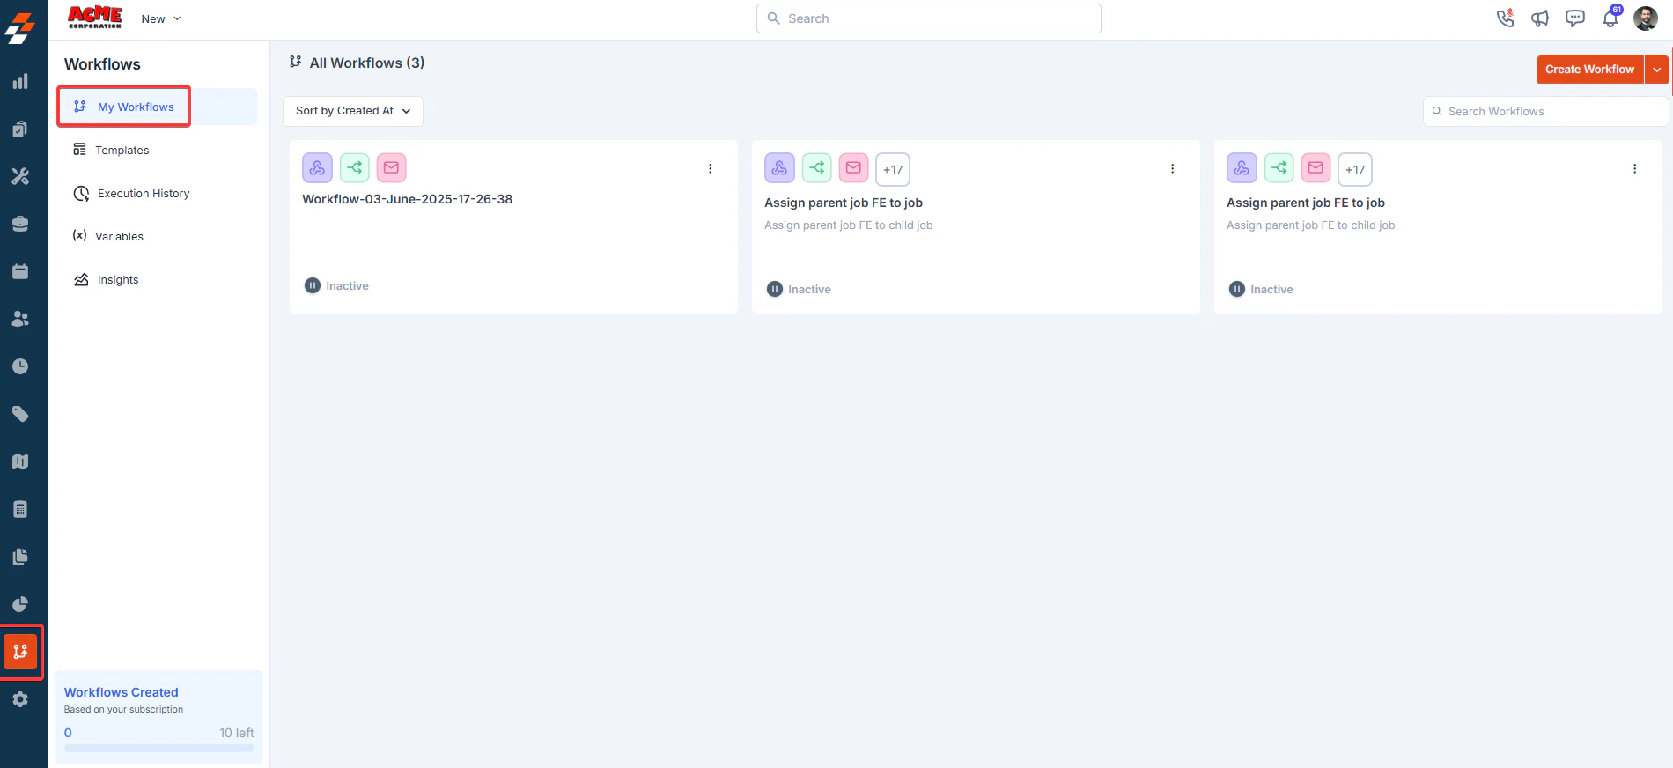The image size is (1673, 768).
Task: Open the notifications bell icon
Action: [x=1610, y=18]
